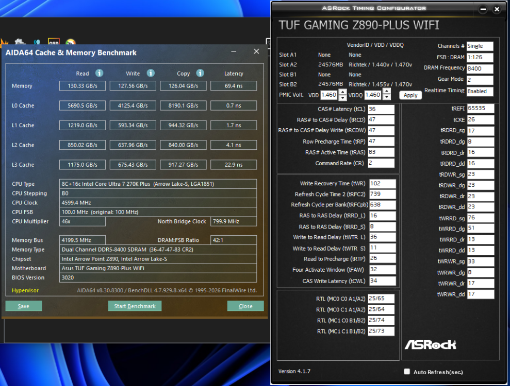Select the RAS# Active Time (tRAS) field

381,152
